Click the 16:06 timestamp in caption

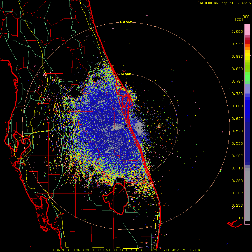(x=195, y=250)
